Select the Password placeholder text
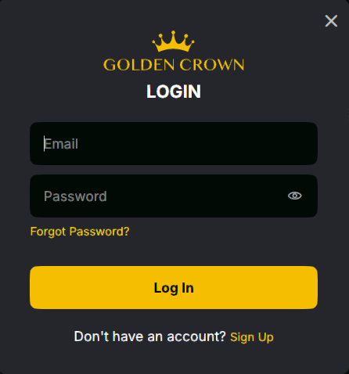The image size is (349, 374). pyautogui.click(x=75, y=196)
